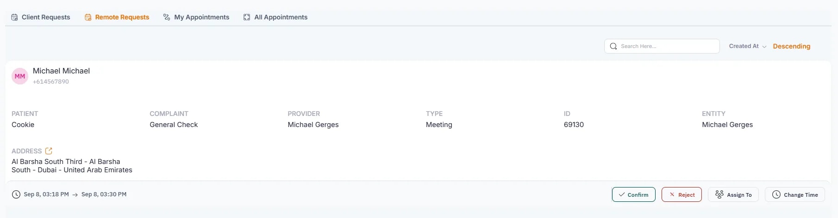
Task: Switch to My Appointments tab
Action: tap(196, 17)
